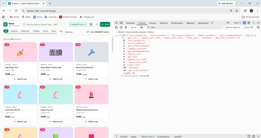Open DevTools settings gear in top bar
Viewport: 261px width, 138px height.
point(249,23)
